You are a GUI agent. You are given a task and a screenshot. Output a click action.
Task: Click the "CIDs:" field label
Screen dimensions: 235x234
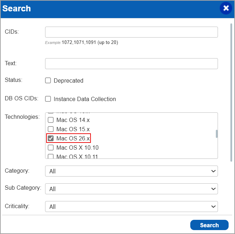point(12,32)
